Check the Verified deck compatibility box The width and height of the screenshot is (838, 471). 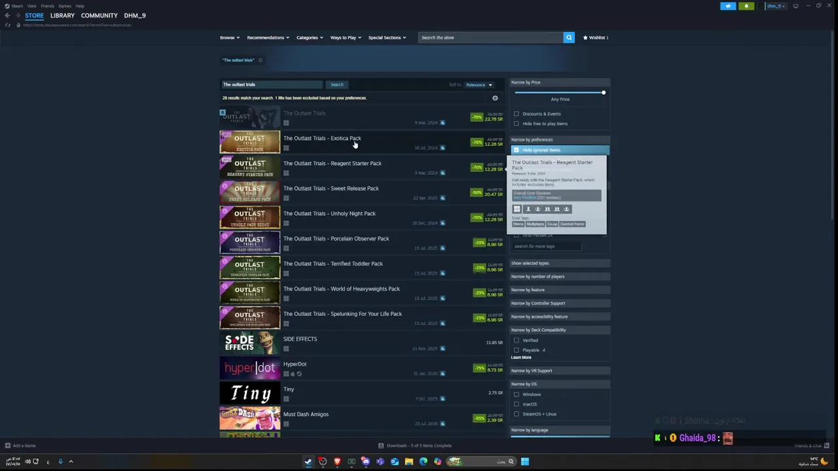[517, 340]
